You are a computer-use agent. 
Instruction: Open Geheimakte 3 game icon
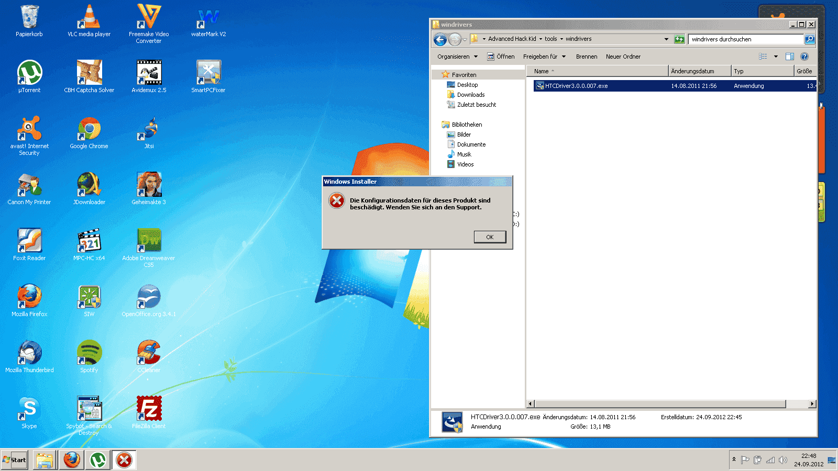point(149,189)
